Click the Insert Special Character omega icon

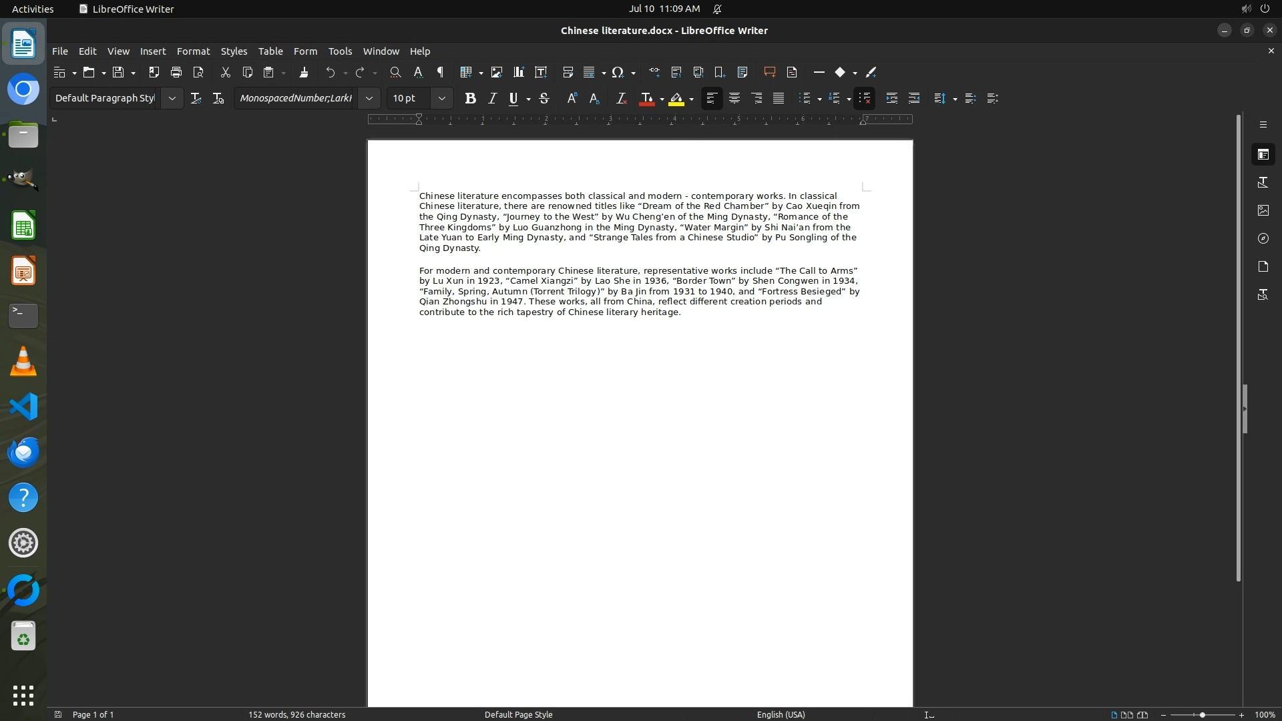click(618, 72)
